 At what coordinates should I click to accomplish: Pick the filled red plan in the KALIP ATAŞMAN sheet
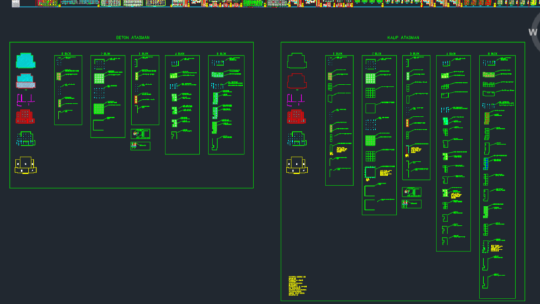point(296,117)
